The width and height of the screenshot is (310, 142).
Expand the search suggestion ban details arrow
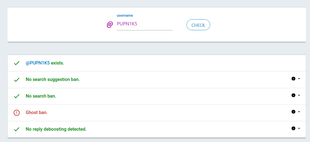click(299, 79)
